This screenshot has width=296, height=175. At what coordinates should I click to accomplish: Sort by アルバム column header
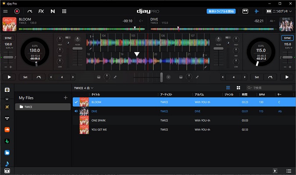[199, 94]
